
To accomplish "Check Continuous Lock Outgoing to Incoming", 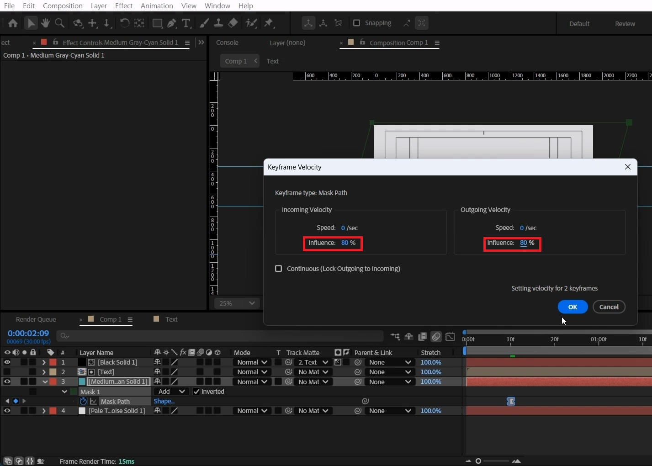I will click(278, 269).
